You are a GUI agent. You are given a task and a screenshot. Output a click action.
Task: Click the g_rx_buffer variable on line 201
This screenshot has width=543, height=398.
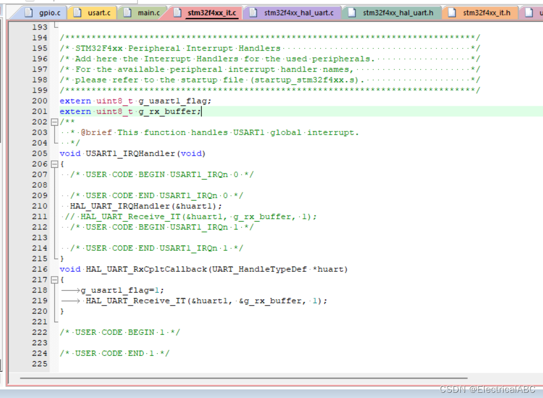pos(166,111)
